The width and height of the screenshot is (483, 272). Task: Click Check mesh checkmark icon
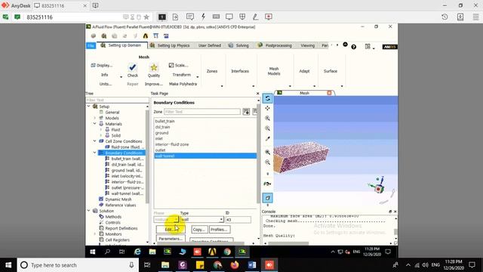(133, 67)
